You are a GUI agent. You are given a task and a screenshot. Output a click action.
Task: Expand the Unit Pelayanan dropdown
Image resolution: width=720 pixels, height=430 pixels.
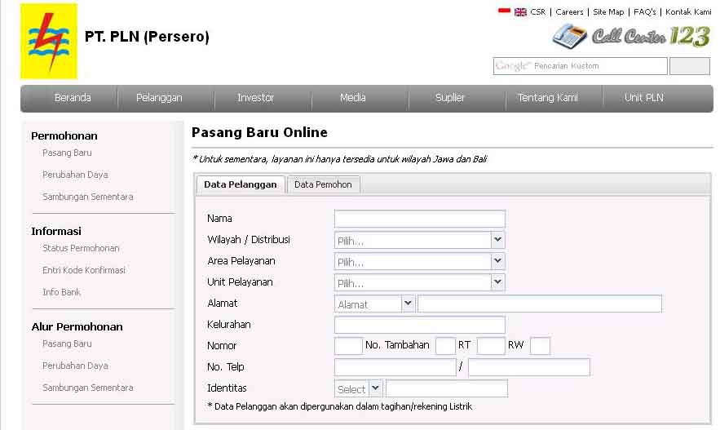click(420, 282)
